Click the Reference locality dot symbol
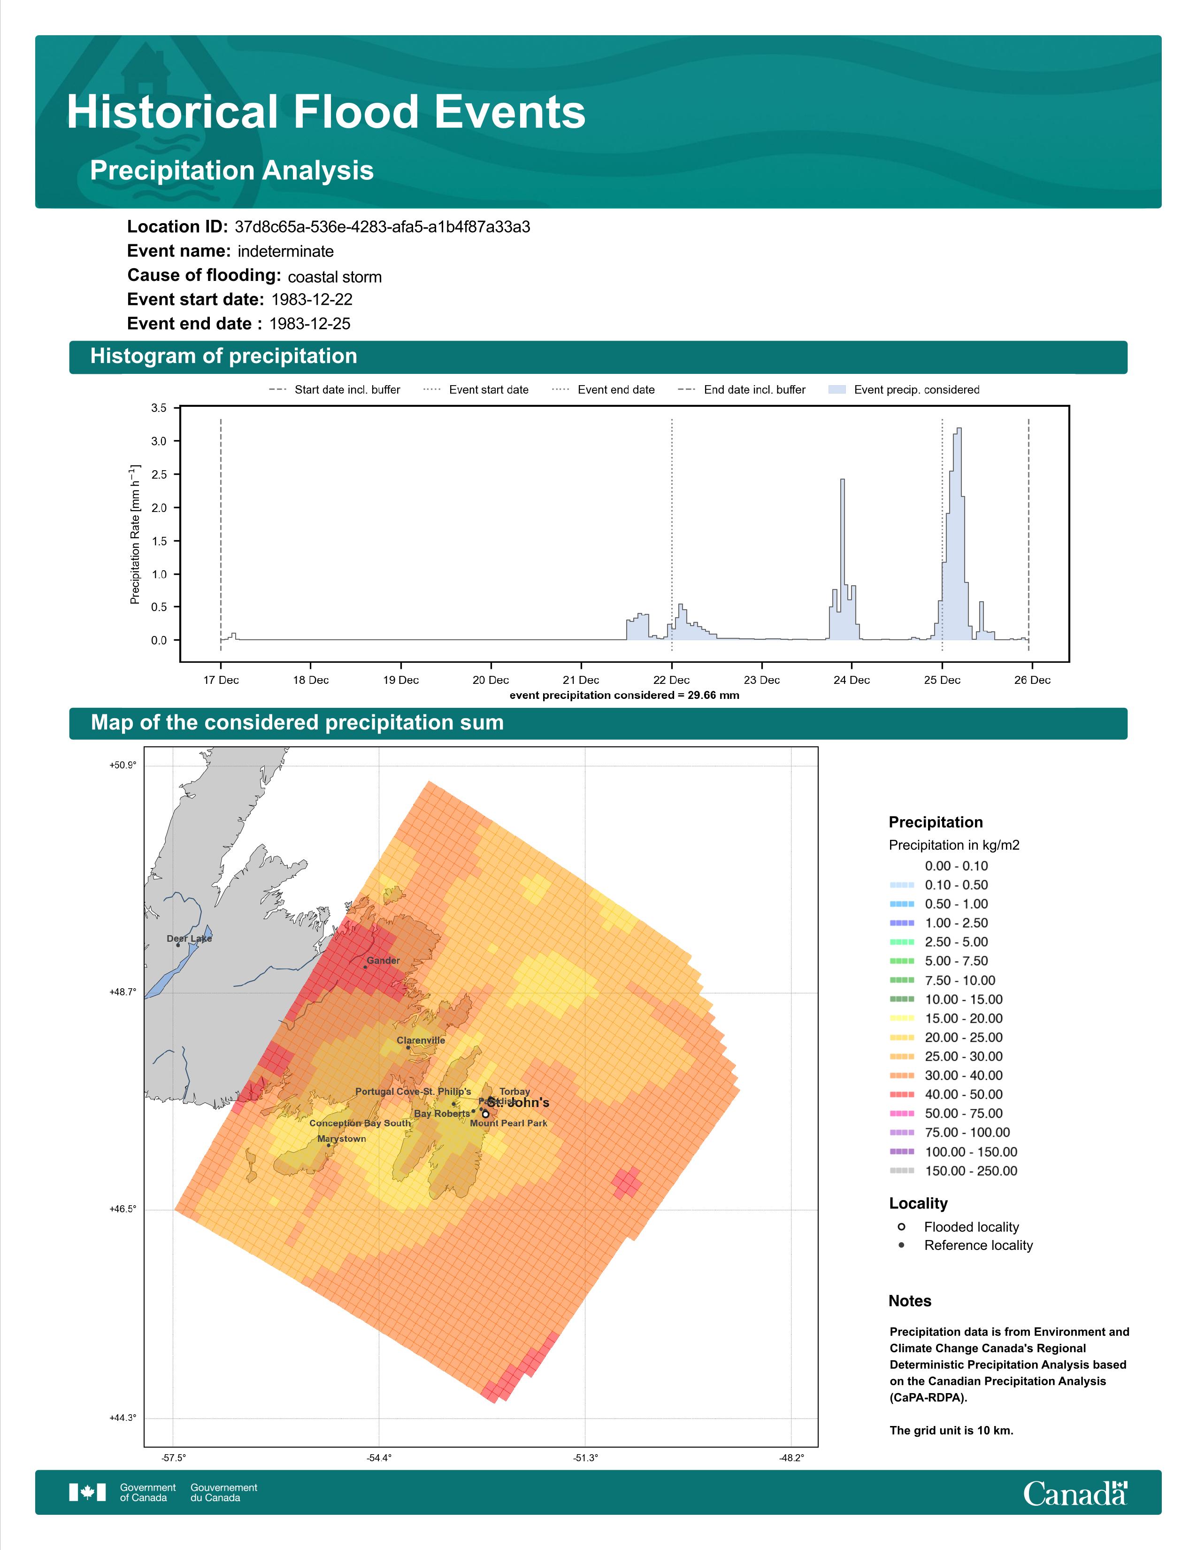Image resolution: width=1197 pixels, height=1550 pixels. (901, 1246)
